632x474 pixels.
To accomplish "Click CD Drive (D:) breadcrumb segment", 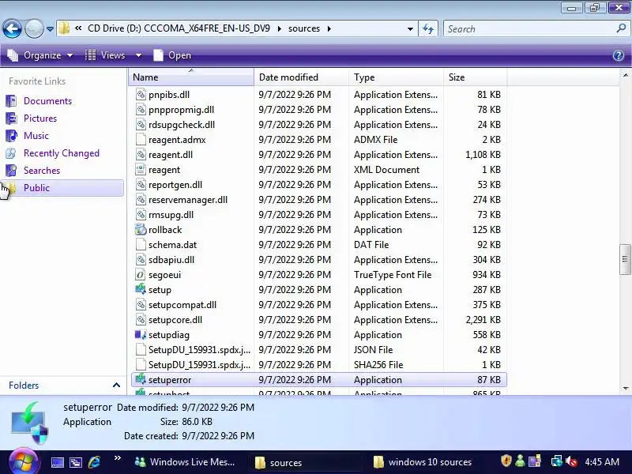I will pos(179,28).
